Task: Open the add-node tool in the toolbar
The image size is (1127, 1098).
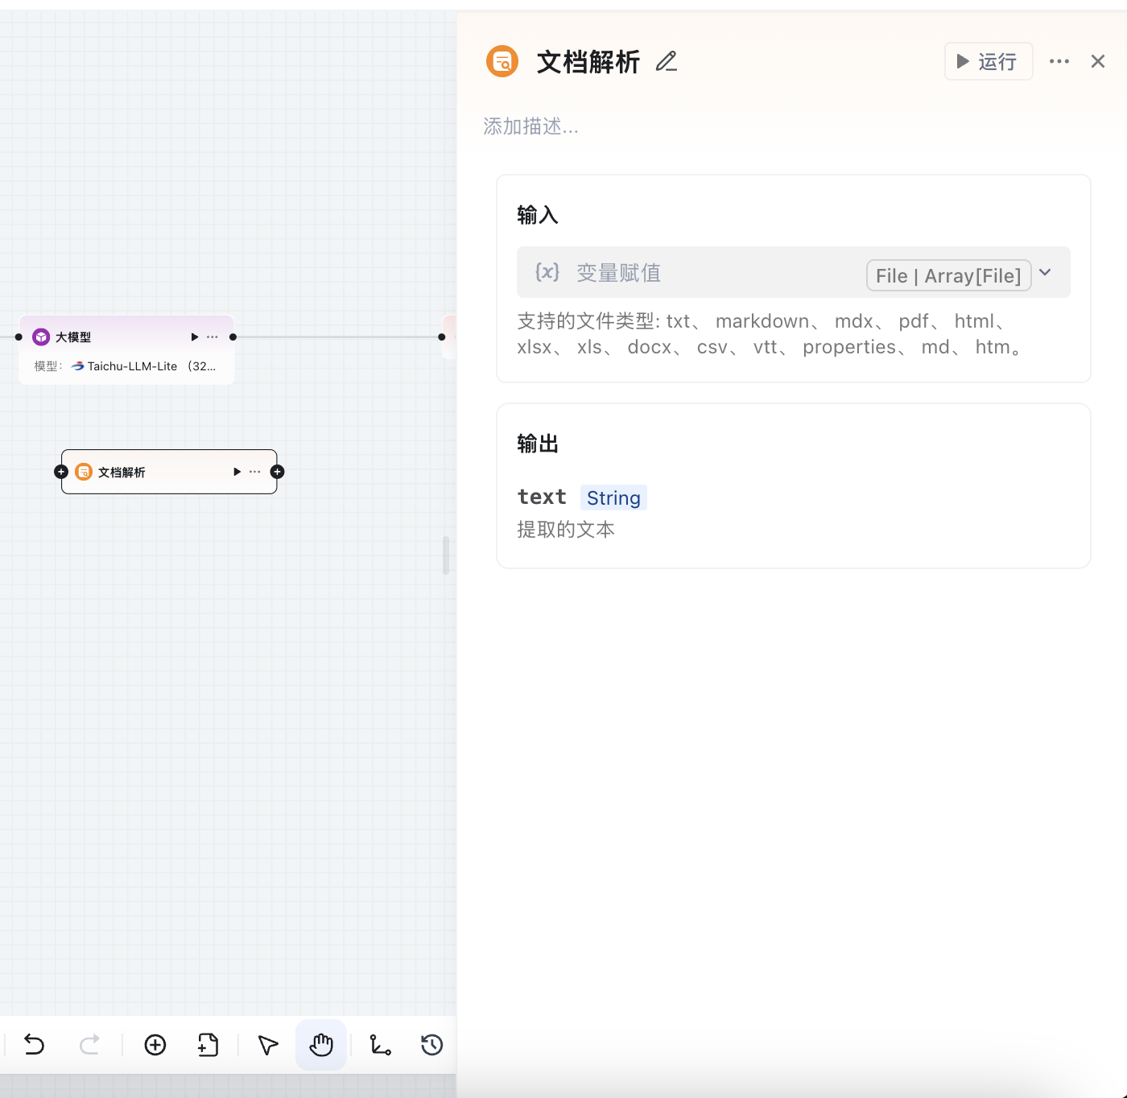Action: [208, 1044]
